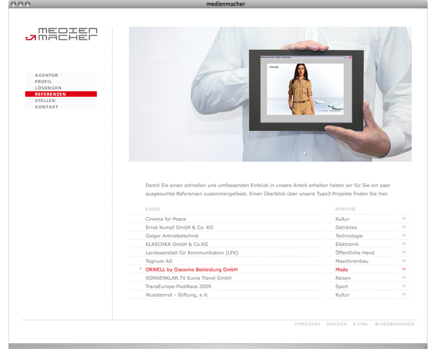The image size is (436, 349).
Task: Open ORWELL by Giacomo Bekleidung GmbH
Action: click(x=191, y=270)
